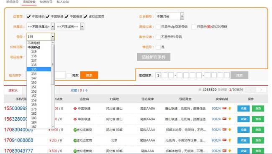Click the 河北省 邯郸 cell in 17083043777 row

[114, 151]
